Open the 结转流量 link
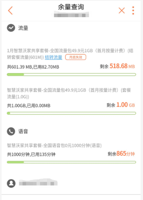143x200 pixels. (54, 57)
